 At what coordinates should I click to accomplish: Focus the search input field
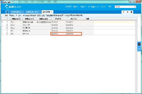124,7
